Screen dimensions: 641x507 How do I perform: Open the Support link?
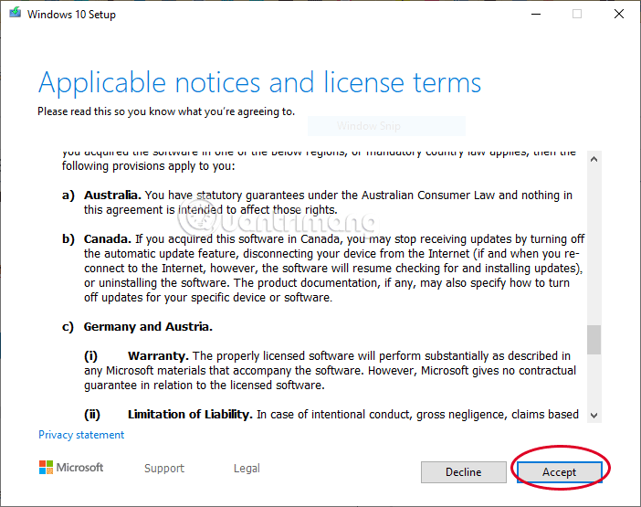coord(164,468)
